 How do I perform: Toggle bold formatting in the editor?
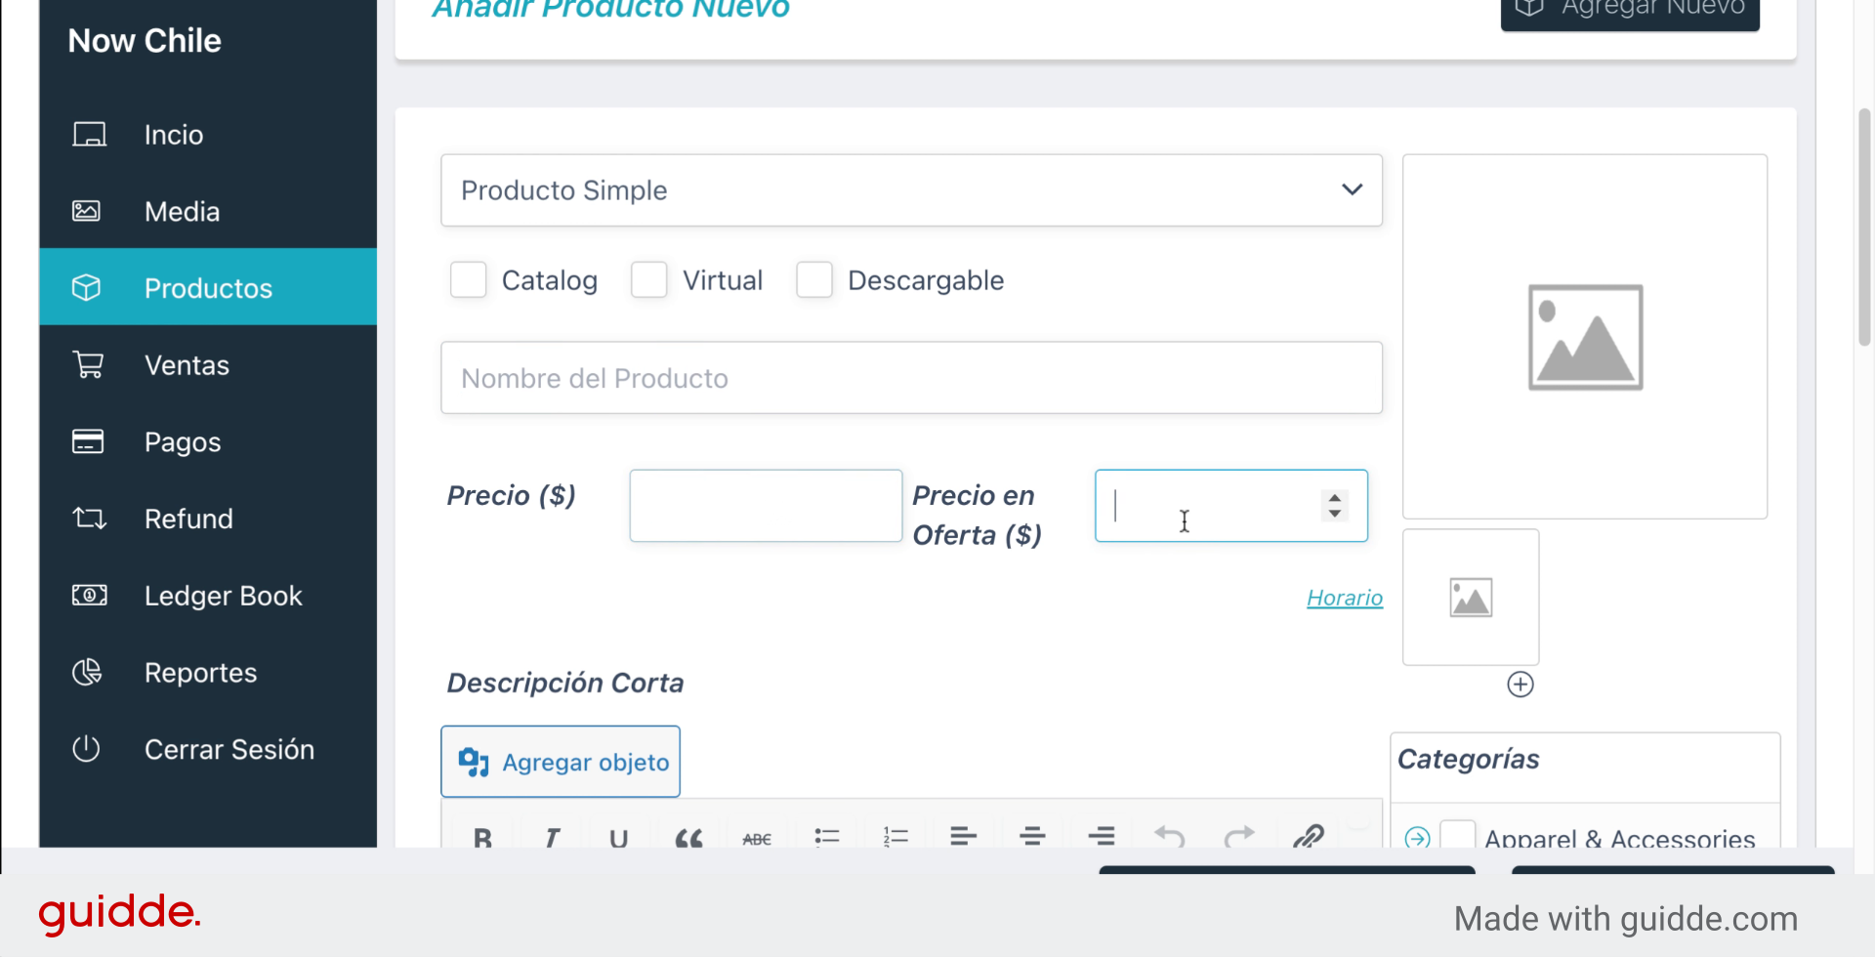click(482, 837)
